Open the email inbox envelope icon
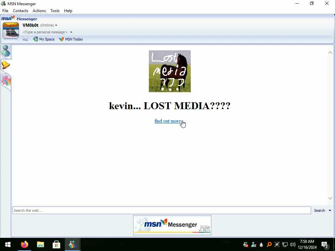 (26, 39)
